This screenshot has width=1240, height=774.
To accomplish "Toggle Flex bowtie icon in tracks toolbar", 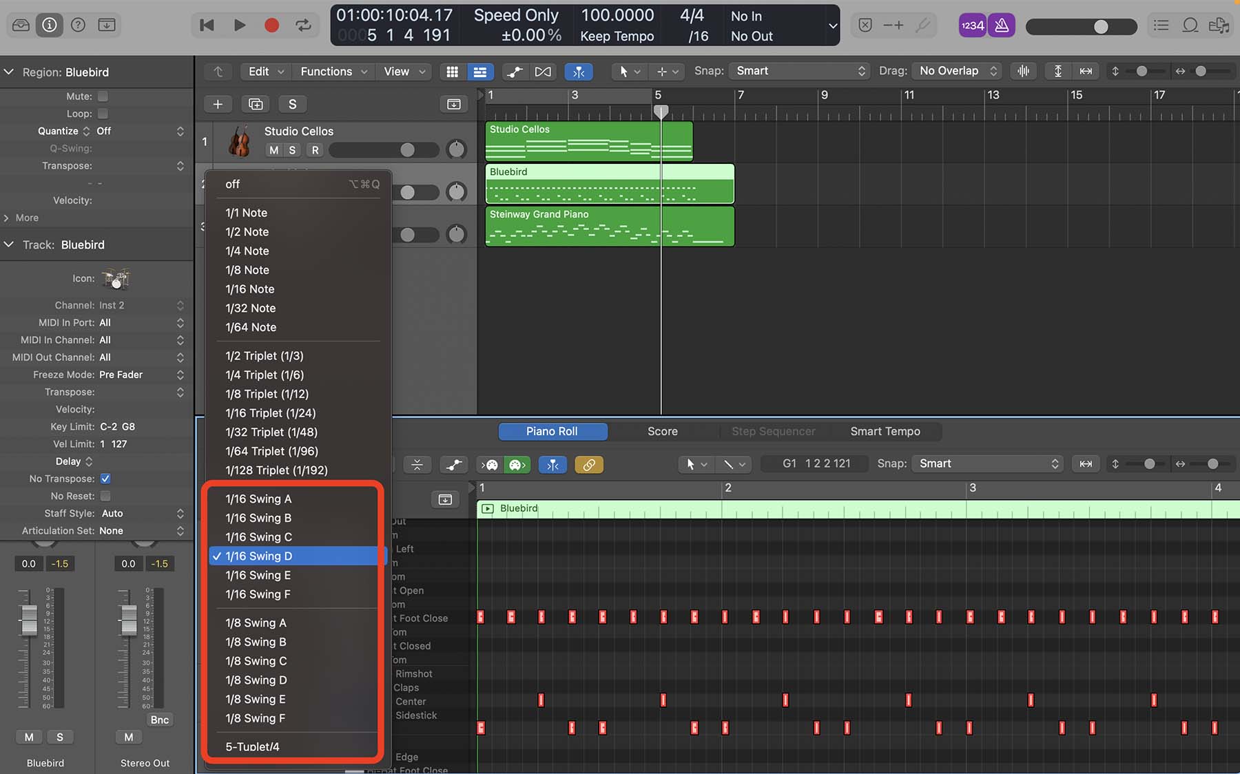I will click(543, 72).
